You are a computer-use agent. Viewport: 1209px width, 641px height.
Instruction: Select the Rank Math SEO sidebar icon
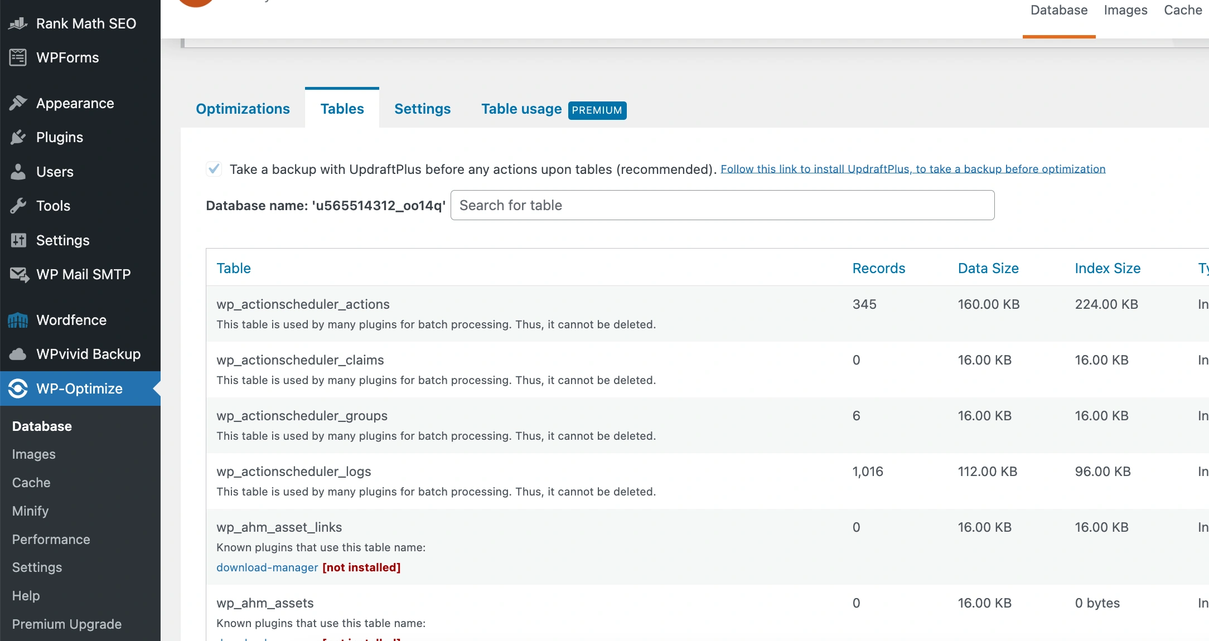coord(17,23)
